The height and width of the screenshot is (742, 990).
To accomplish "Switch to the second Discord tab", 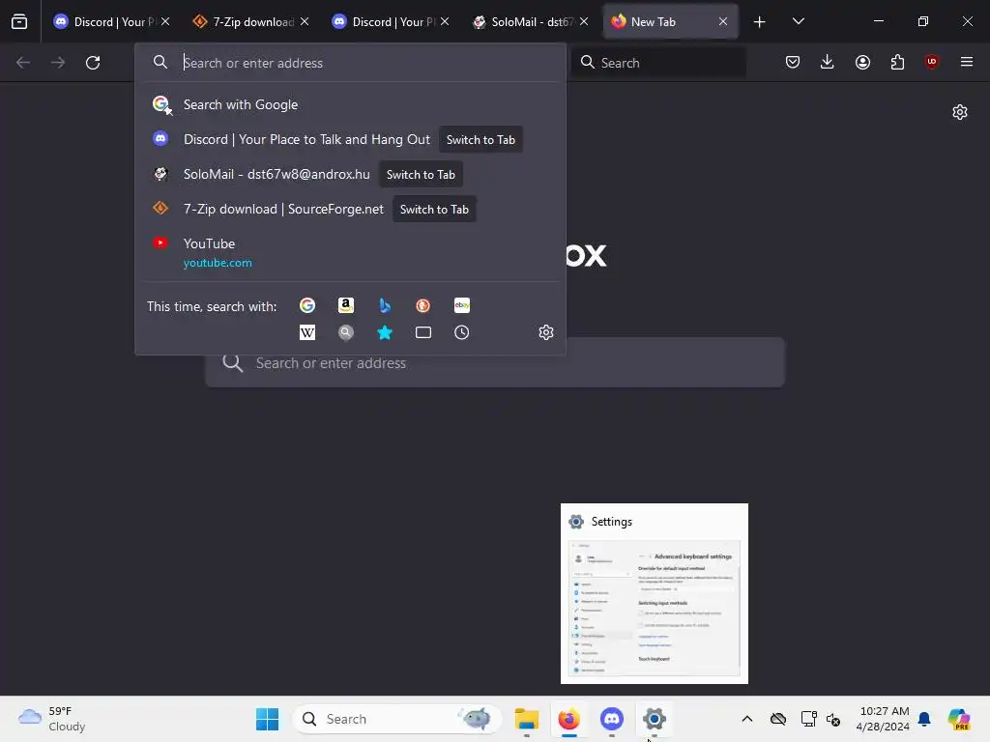I will pos(383,22).
